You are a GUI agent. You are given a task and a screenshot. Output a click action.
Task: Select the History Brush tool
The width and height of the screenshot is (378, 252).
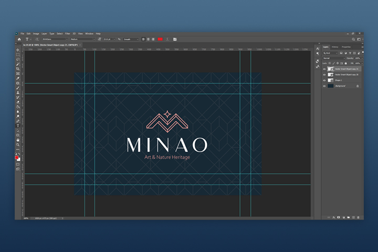pyautogui.click(x=18, y=98)
